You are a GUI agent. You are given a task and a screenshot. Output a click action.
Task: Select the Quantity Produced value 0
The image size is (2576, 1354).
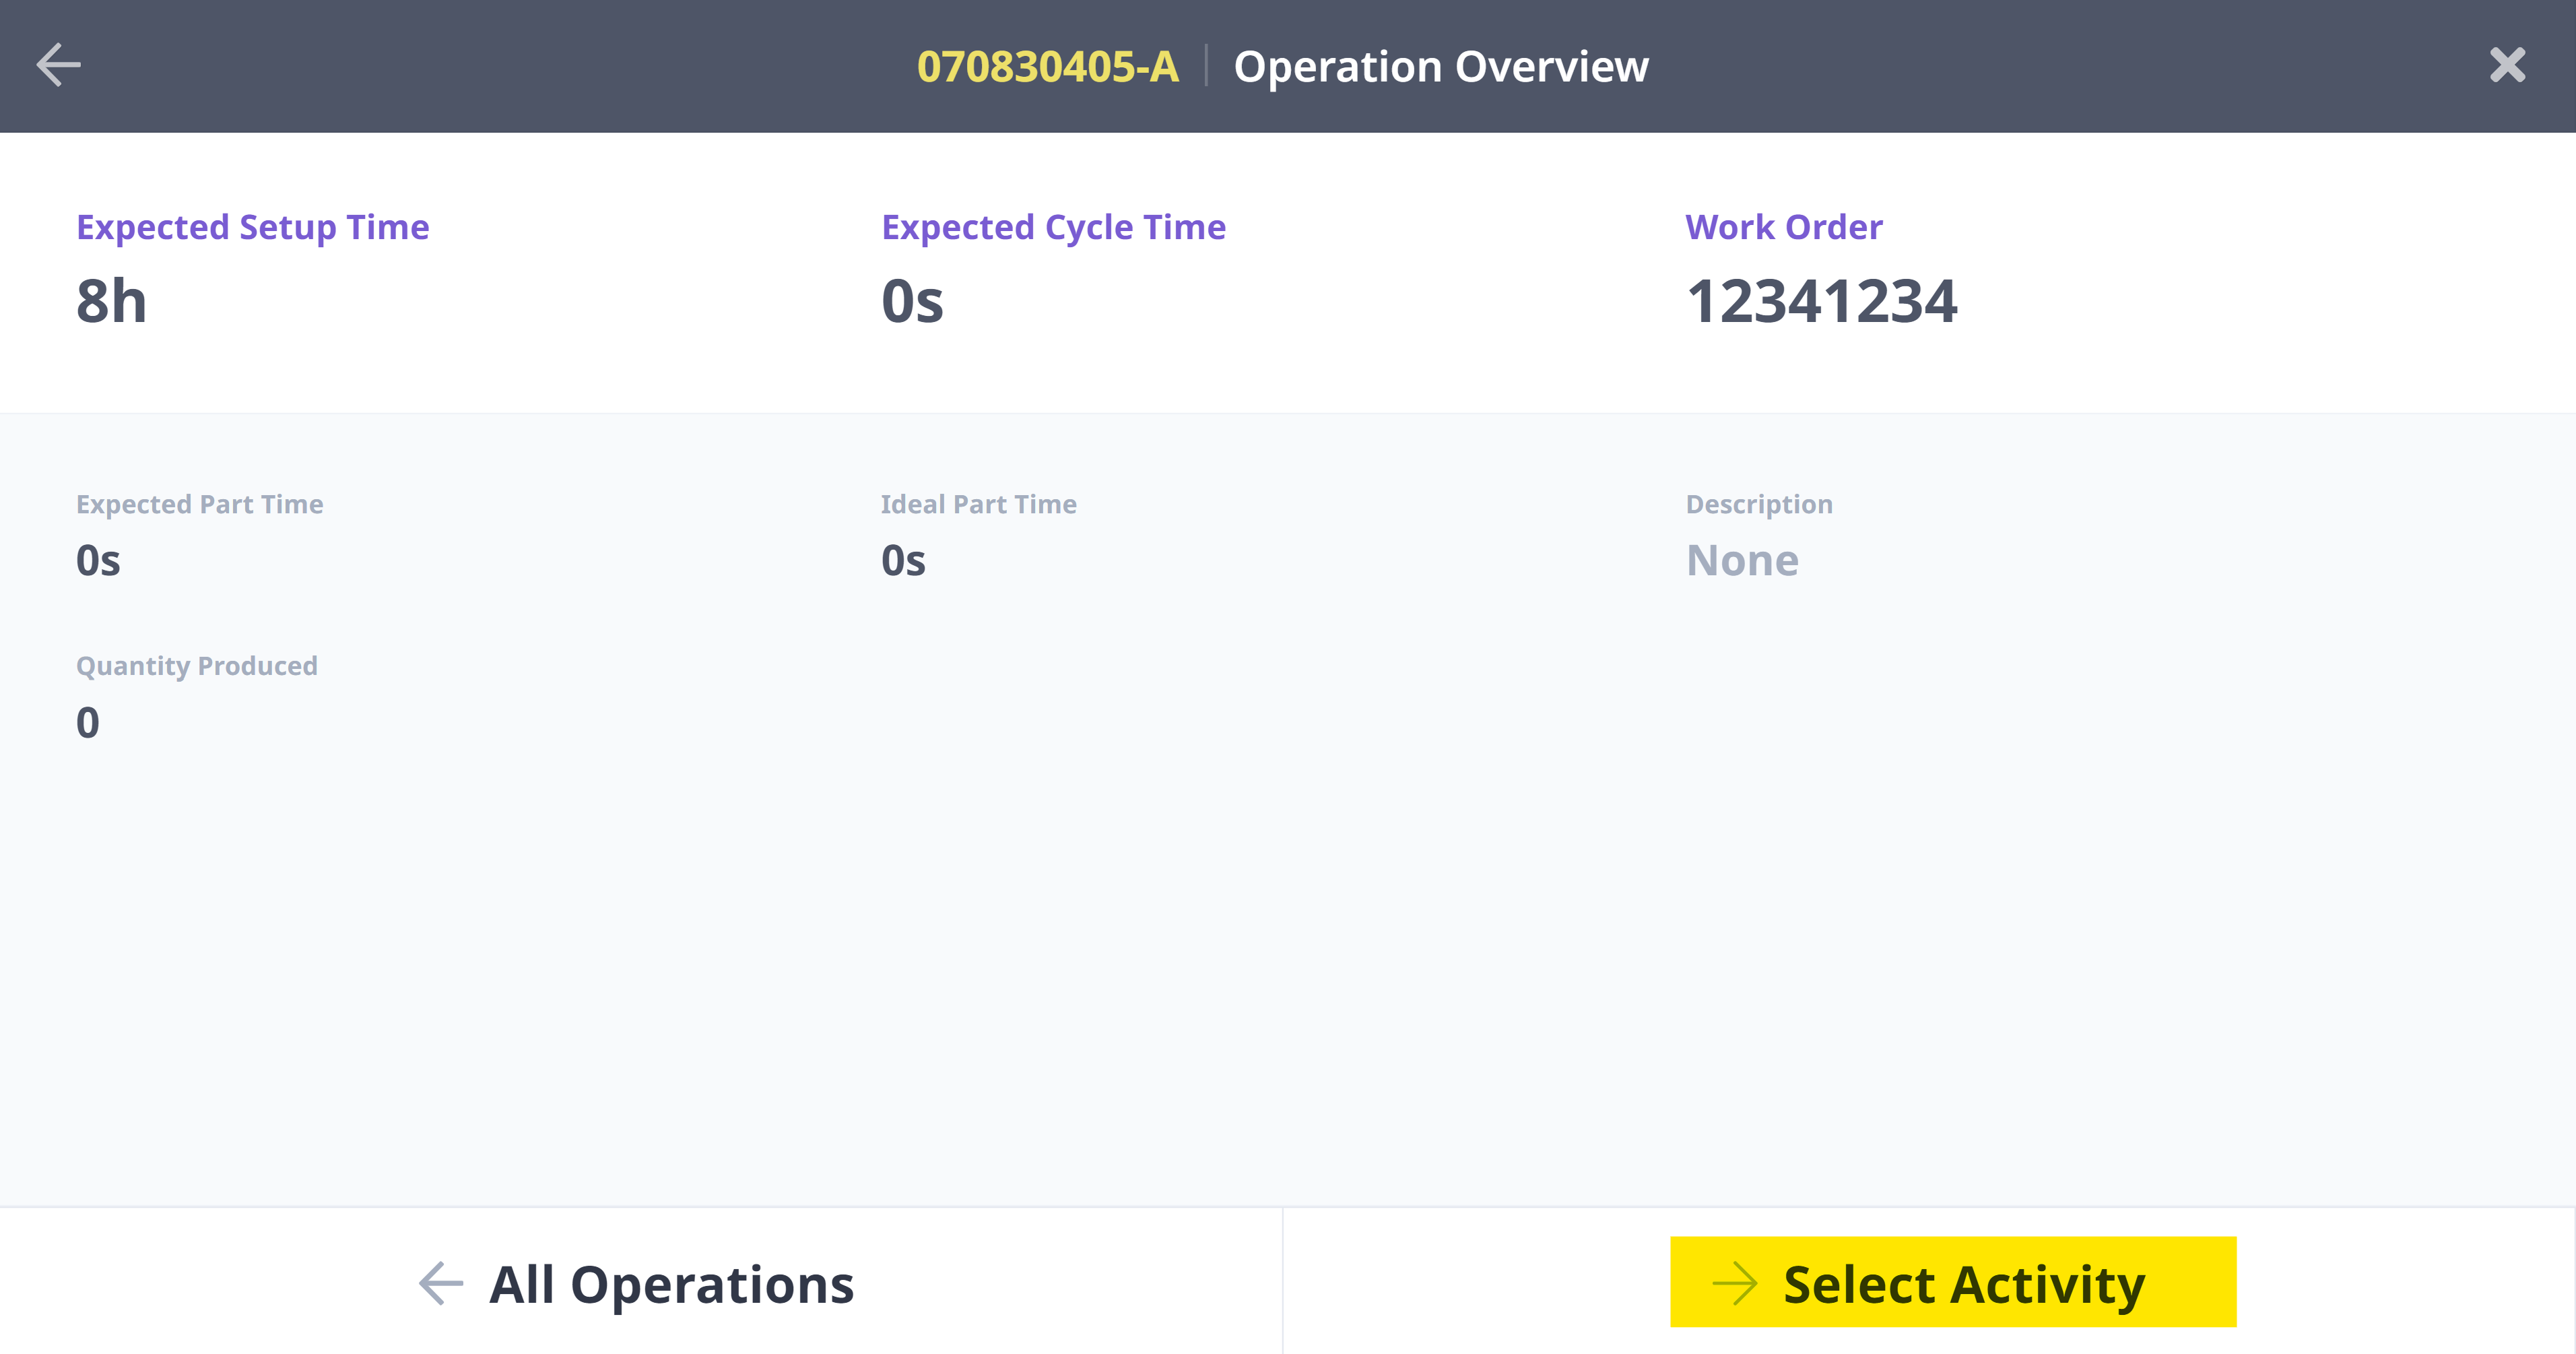[x=88, y=722]
